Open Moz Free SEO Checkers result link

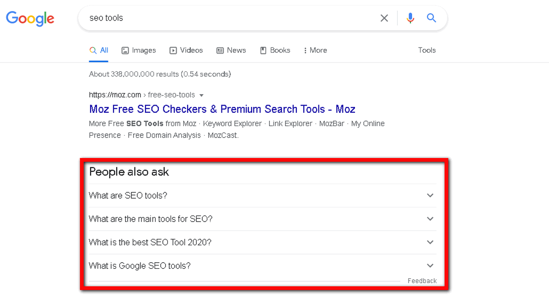[x=222, y=109]
